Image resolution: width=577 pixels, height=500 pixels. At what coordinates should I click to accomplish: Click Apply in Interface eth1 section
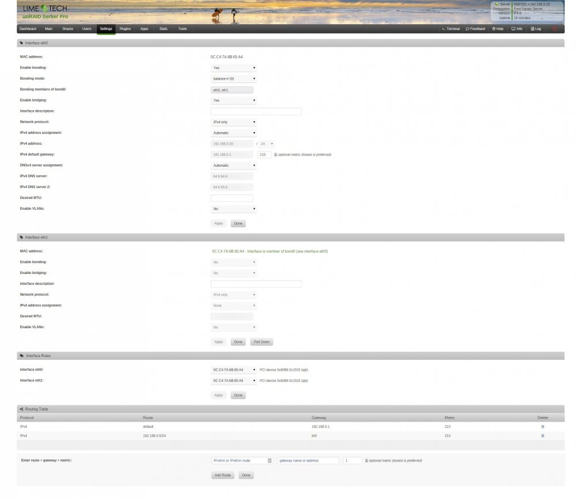[219, 342]
